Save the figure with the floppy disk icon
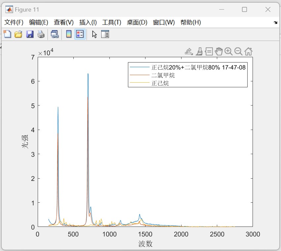Screen dimensions: 281x251 (x=30, y=34)
